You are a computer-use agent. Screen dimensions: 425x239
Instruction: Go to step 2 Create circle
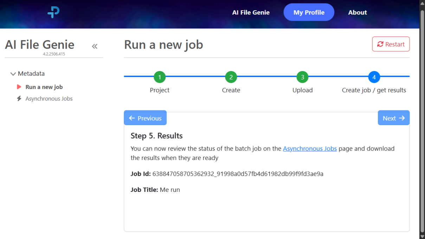coord(231,77)
